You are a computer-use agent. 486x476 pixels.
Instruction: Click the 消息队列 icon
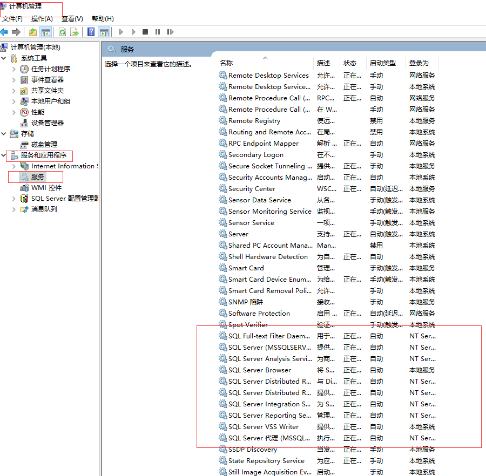tap(24, 209)
